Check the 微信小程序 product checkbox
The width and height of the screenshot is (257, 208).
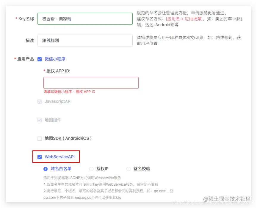pyautogui.click(x=40, y=59)
